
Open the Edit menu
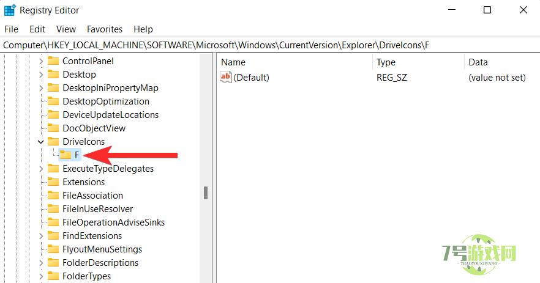(37, 29)
